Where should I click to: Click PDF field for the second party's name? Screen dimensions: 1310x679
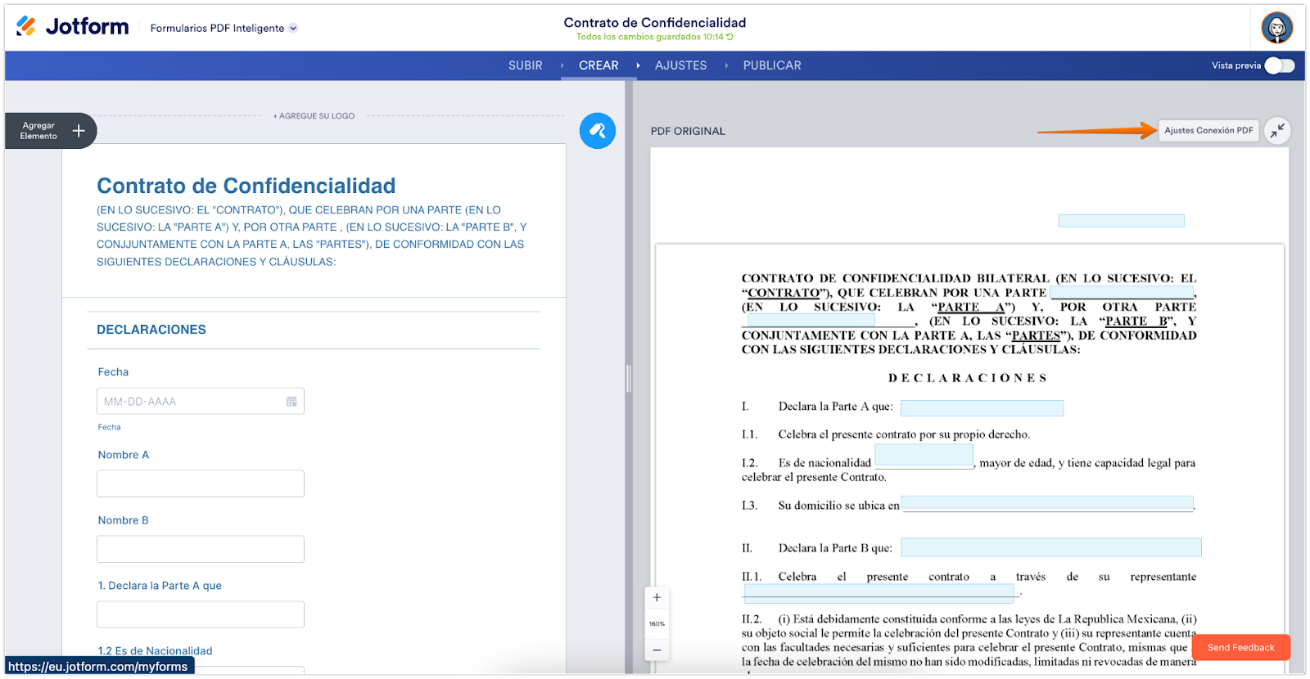coord(811,321)
